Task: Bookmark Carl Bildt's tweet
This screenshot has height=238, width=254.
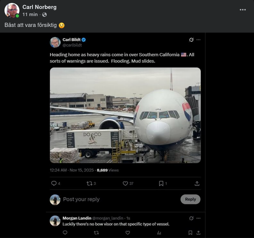Action: click(161, 183)
